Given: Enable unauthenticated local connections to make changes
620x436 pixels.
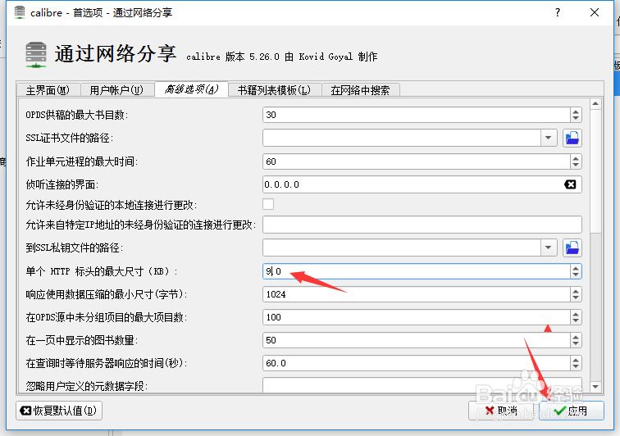Looking at the screenshot, I should point(268,204).
